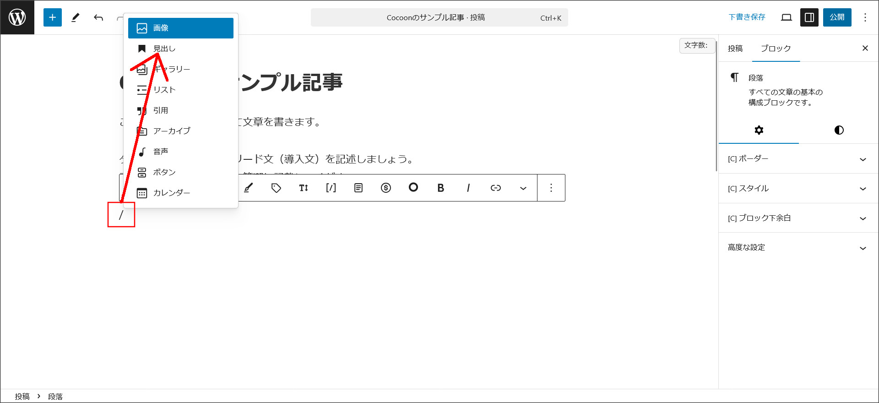Choose the 音声 block option
Image resolution: width=879 pixels, height=403 pixels.
coord(181,152)
